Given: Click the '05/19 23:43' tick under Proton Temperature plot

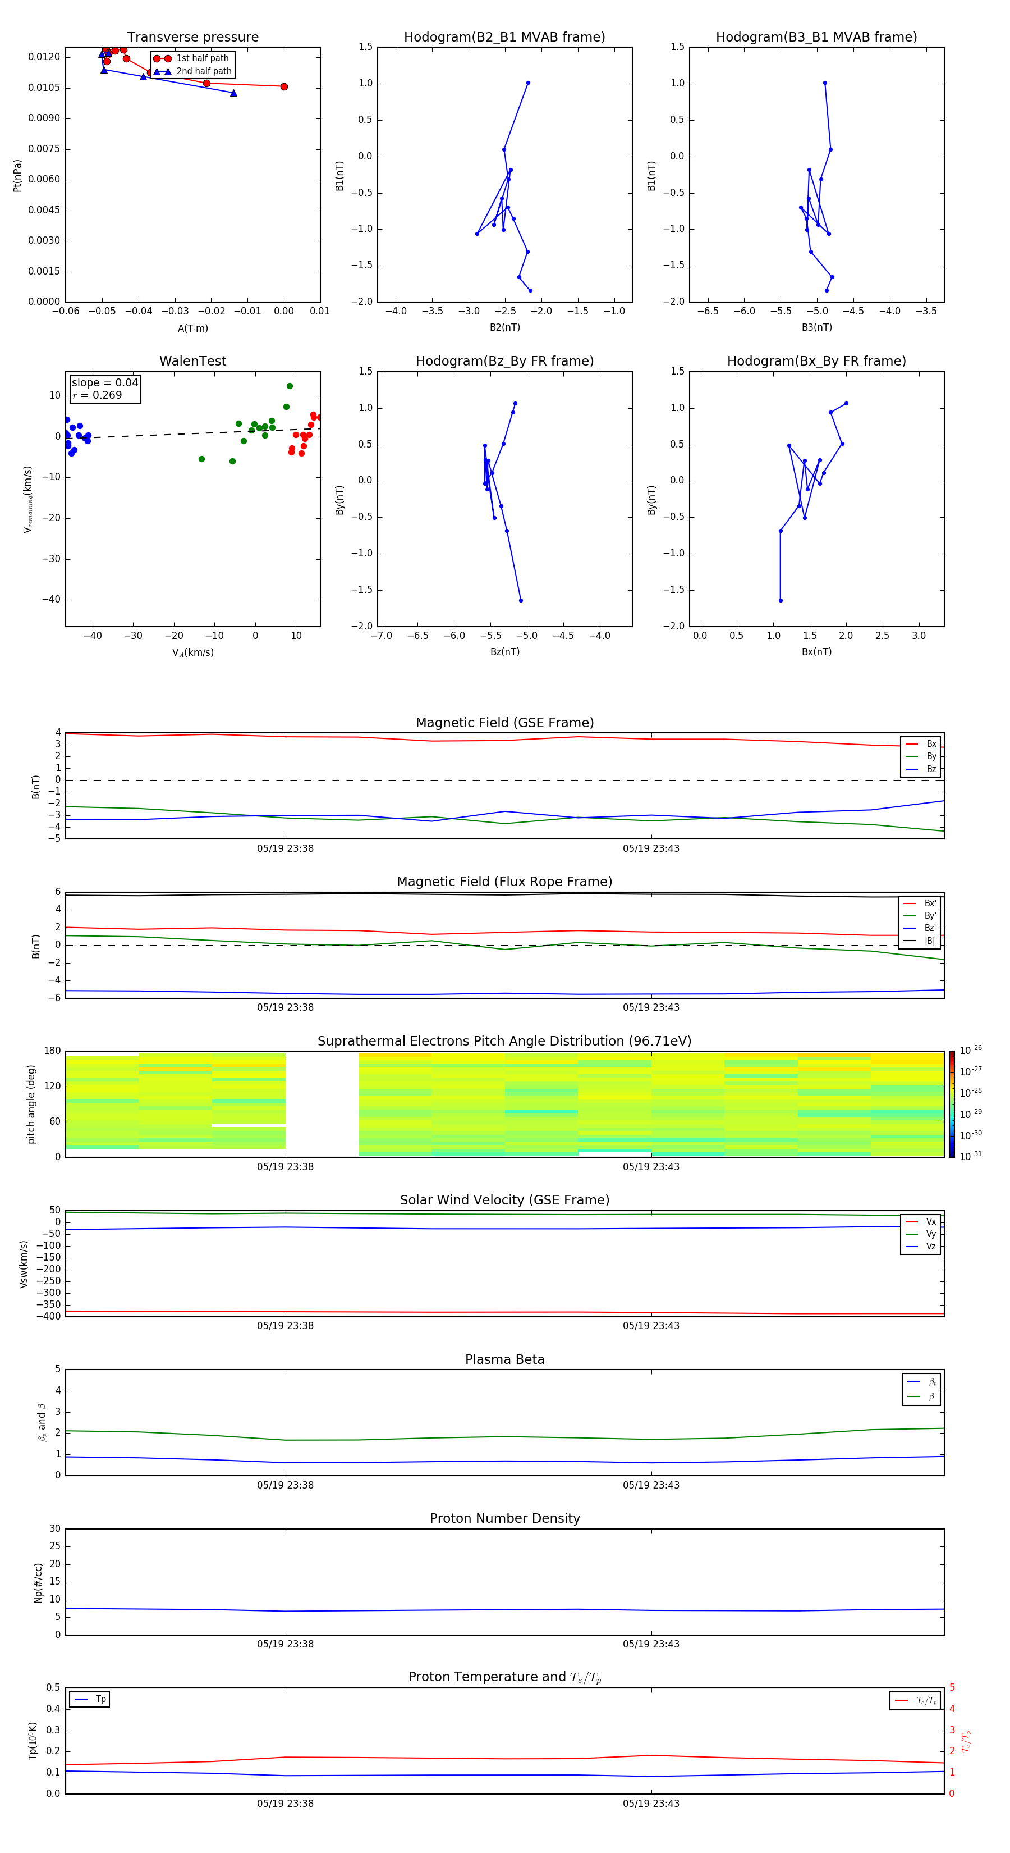Looking at the screenshot, I should click(x=651, y=1804).
